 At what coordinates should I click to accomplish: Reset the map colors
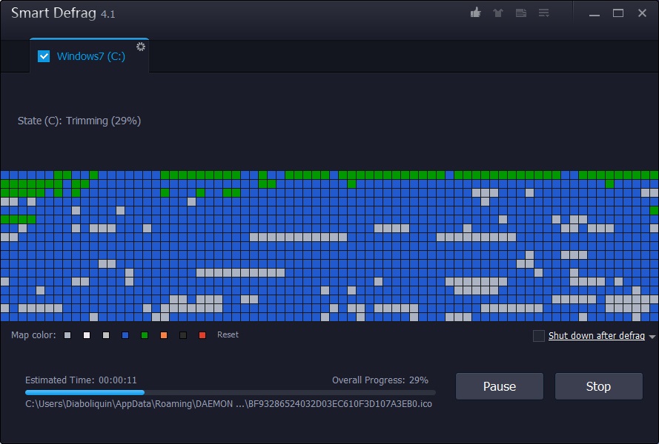click(228, 334)
